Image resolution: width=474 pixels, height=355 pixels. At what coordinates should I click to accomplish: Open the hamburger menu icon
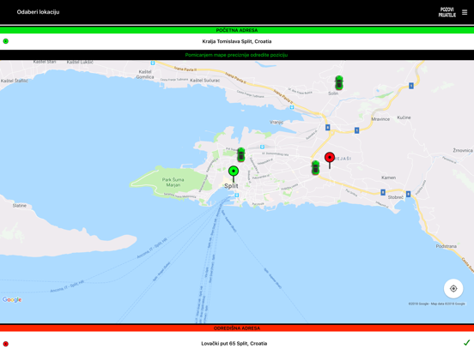(x=465, y=12)
